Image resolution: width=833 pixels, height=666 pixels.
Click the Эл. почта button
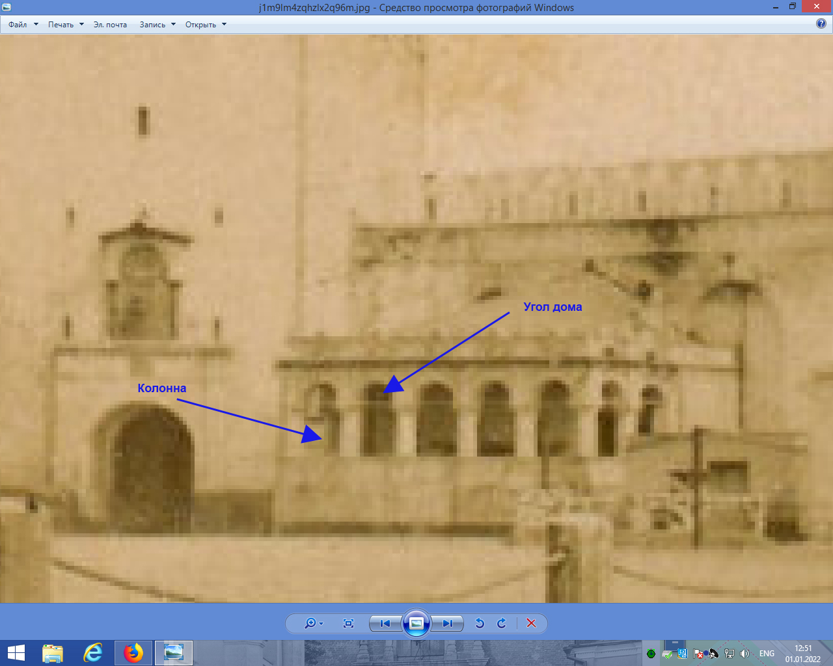pos(110,25)
